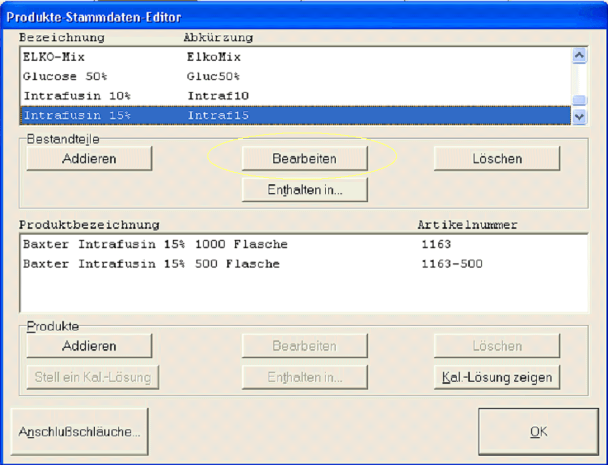Click the Produktbezeichnung column header
608x465 pixels.
click(x=89, y=225)
